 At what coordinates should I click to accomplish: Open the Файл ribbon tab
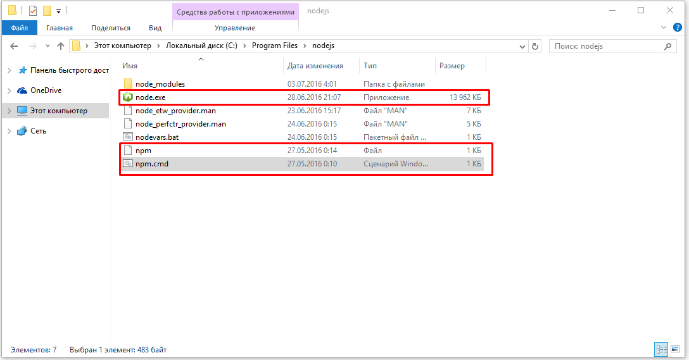pos(20,28)
